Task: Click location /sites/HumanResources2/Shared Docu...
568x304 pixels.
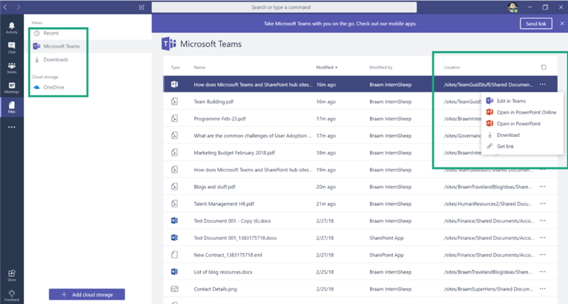Action: click(x=488, y=204)
